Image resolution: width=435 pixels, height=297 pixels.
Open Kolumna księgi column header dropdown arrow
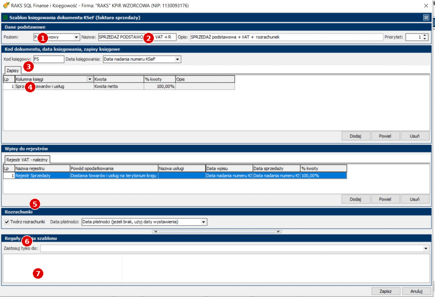tap(90, 79)
